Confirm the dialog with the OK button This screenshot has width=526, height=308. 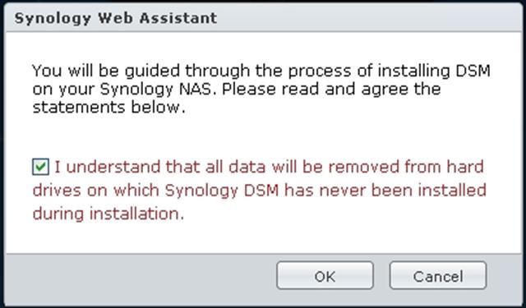pos(325,275)
